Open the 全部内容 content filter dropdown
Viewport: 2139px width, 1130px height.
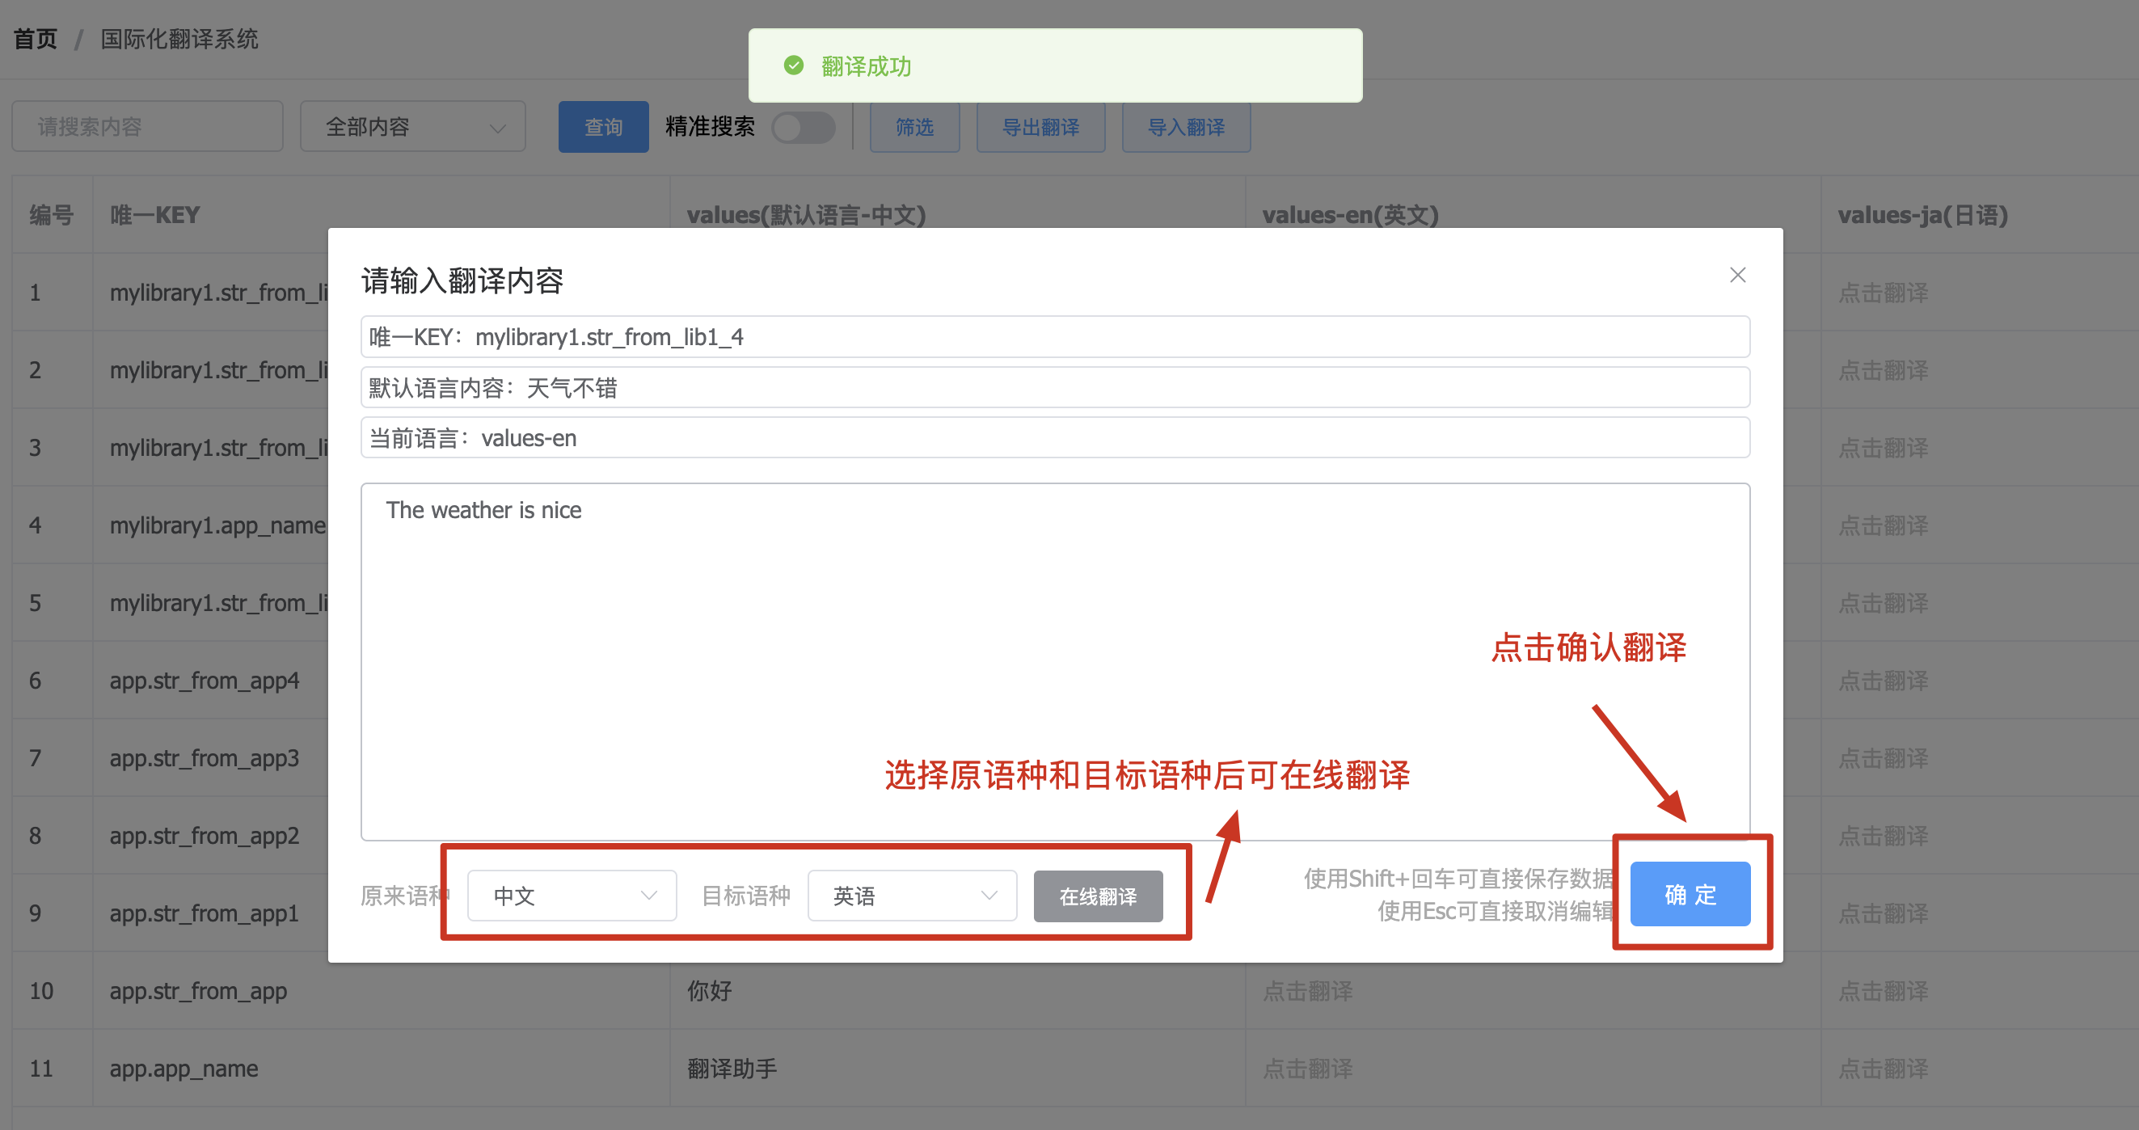[x=413, y=127]
